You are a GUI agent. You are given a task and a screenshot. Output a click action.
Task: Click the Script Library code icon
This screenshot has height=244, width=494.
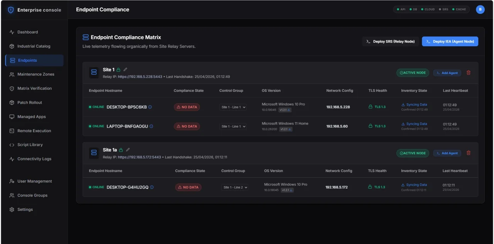tap(12, 145)
